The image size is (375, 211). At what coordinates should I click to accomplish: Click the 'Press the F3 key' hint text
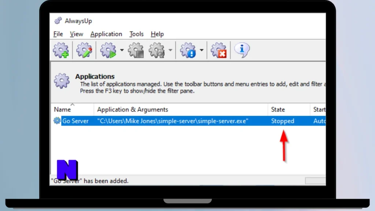coord(137,91)
